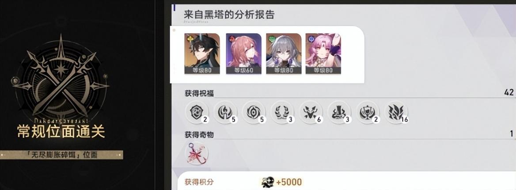Click the 获得奇物 section label

[199, 134]
